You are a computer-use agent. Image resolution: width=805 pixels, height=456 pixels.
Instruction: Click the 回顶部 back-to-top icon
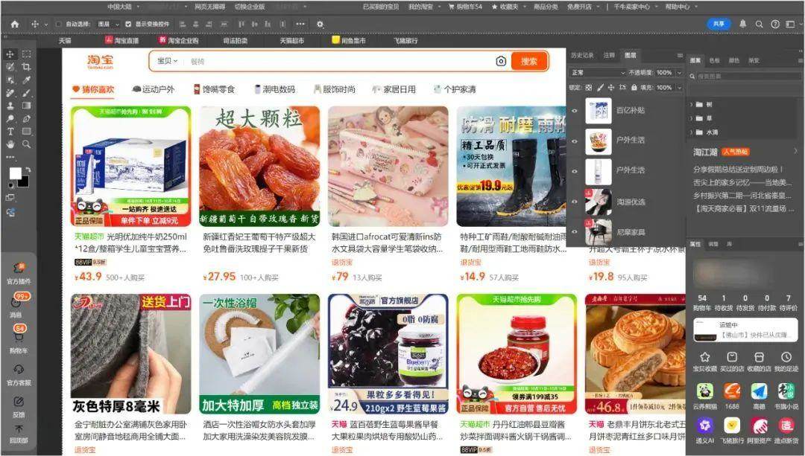point(19,428)
